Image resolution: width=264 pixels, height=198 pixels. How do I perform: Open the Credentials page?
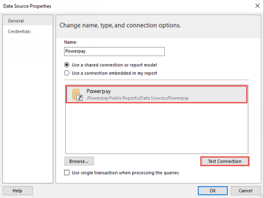pos(19,31)
